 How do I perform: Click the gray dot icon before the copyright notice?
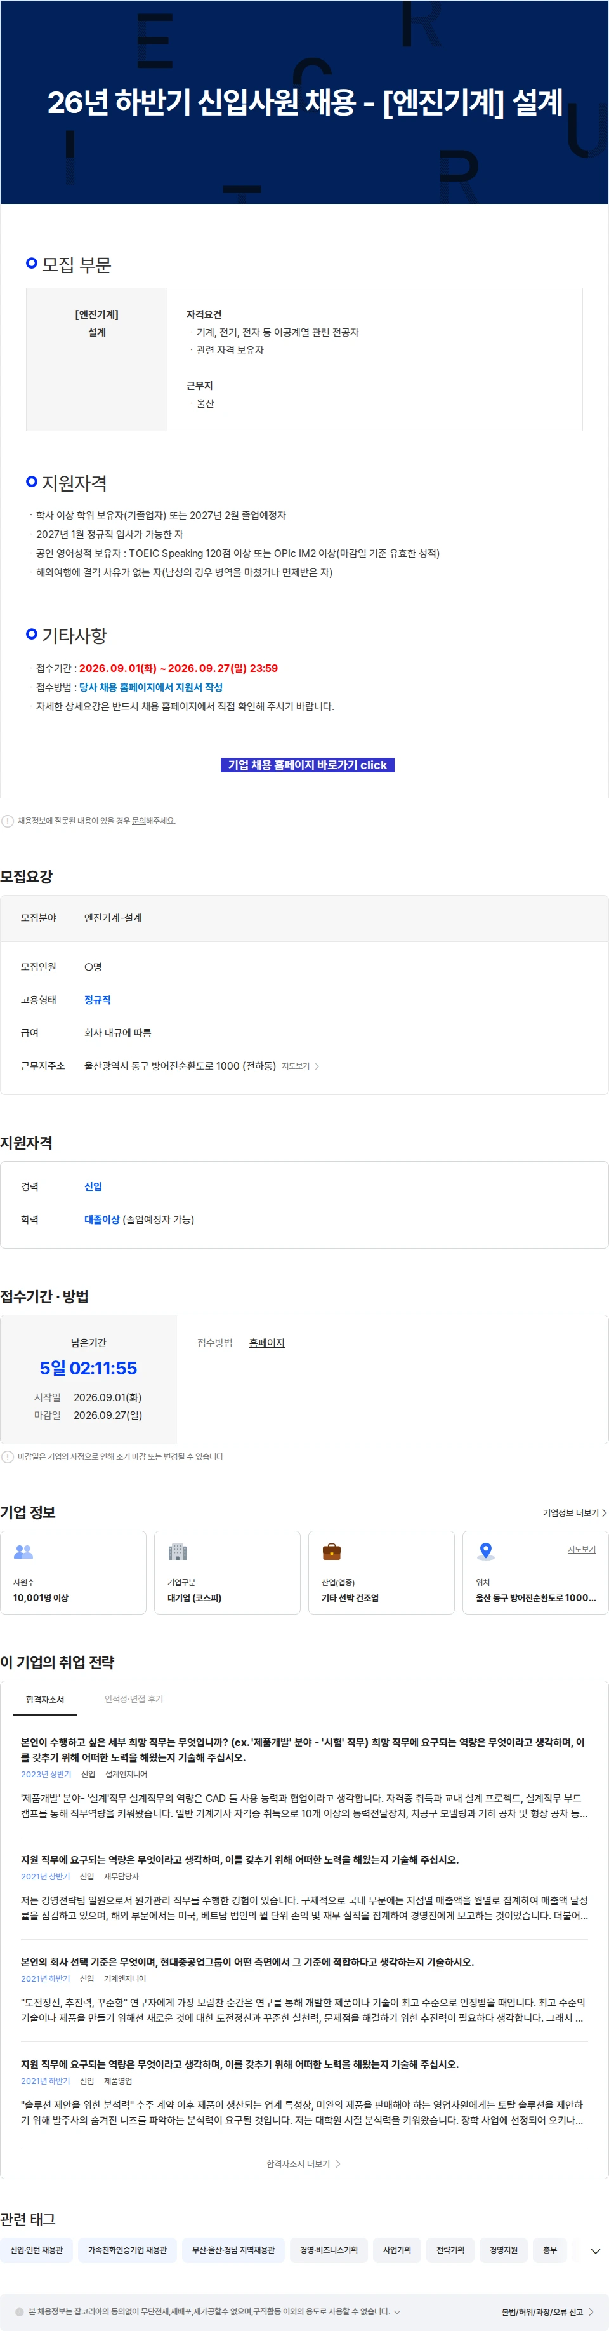[x=20, y=2312]
